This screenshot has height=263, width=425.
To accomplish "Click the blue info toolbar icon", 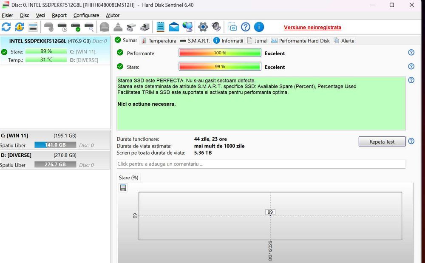I will pyautogui.click(x=259, y=27).
